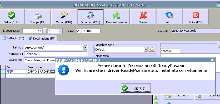Click Visual. (F10) magic wand button
This screenshot has width=220, height=104.
point(64,17)
